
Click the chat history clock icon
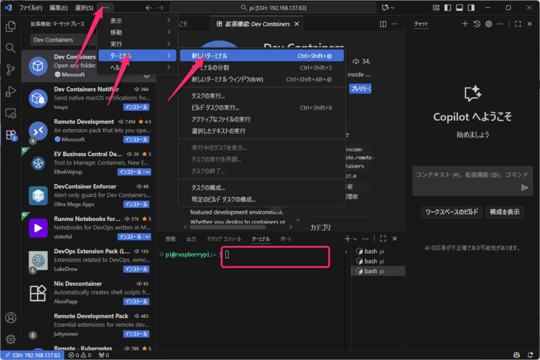(x=477, y=24)
